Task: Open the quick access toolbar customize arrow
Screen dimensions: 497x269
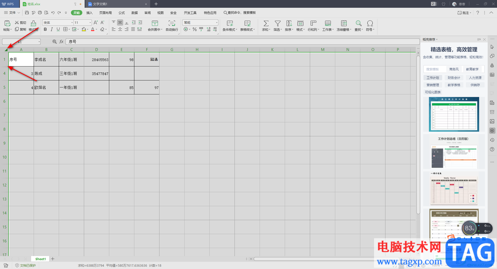Action: coord(66,13)
